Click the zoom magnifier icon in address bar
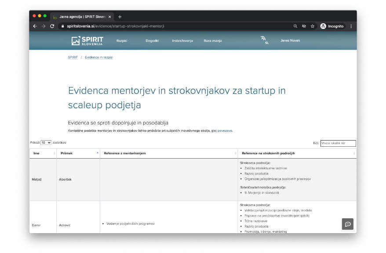 (x=295, y=26)
